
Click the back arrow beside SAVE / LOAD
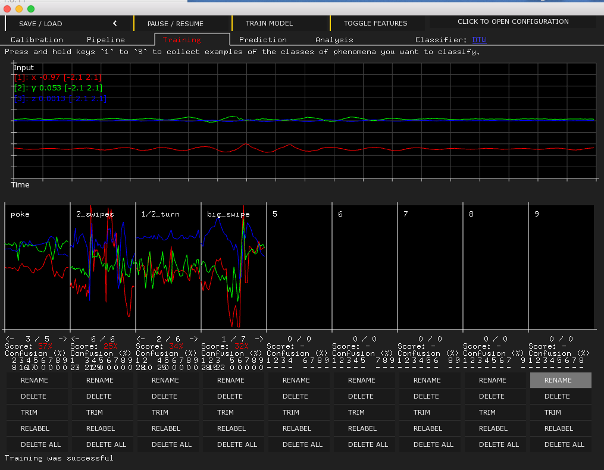point(115,24)
